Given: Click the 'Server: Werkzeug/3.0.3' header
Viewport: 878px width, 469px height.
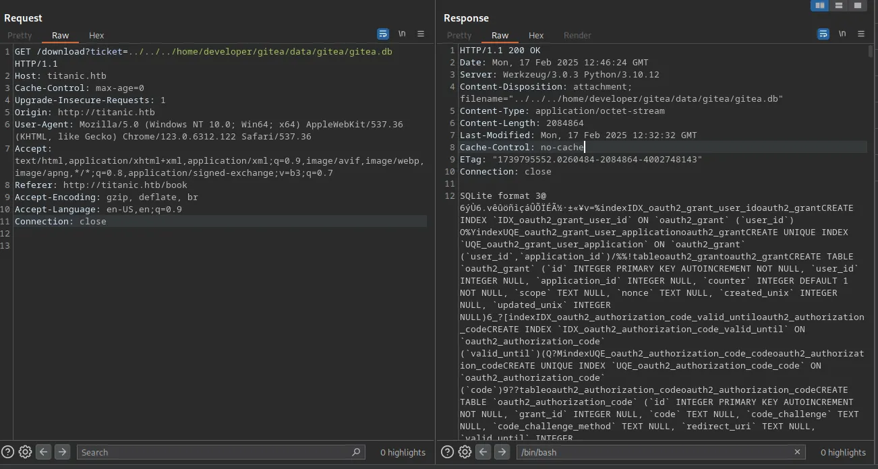Looking at the screenshot, I should click(559, 74).
